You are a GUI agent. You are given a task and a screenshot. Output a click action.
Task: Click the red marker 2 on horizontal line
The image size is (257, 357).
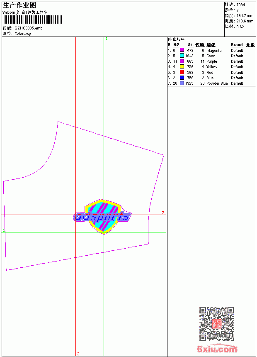click(163, 213)
